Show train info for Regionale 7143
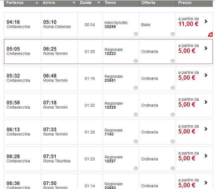The height and width of the screenshot is (189, 215). 136,141
